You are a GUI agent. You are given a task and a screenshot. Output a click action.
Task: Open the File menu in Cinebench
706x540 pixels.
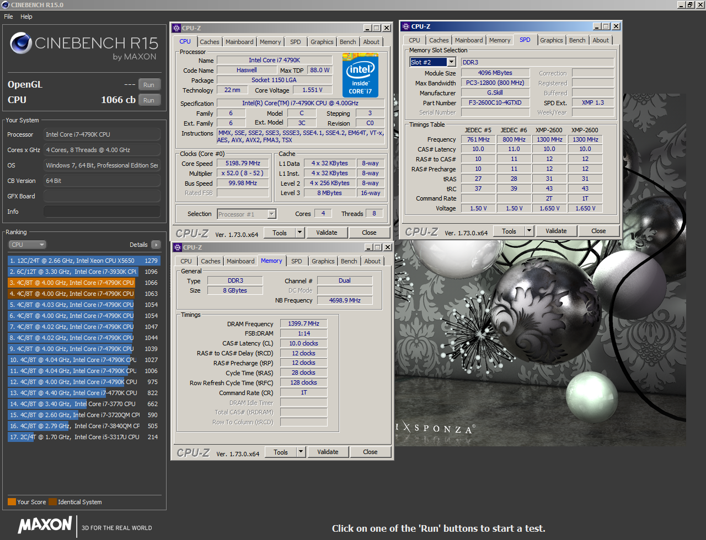coord(8,17)
